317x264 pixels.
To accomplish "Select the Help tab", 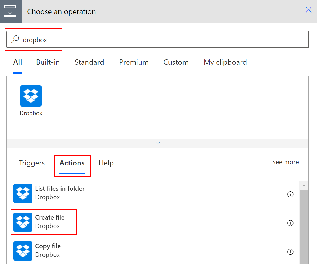I will 106,163.
